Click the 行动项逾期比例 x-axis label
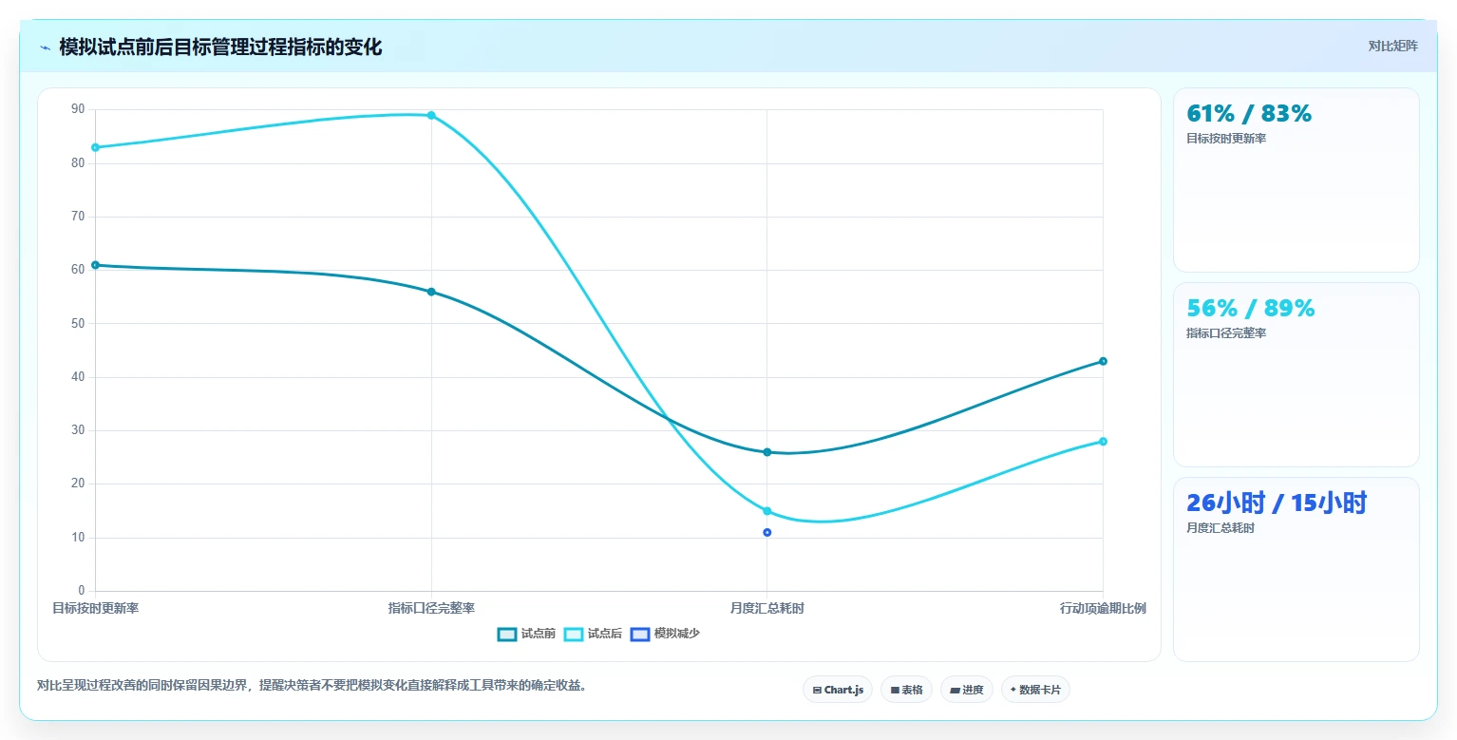1457x740 pixels. tap(1103, 608)
